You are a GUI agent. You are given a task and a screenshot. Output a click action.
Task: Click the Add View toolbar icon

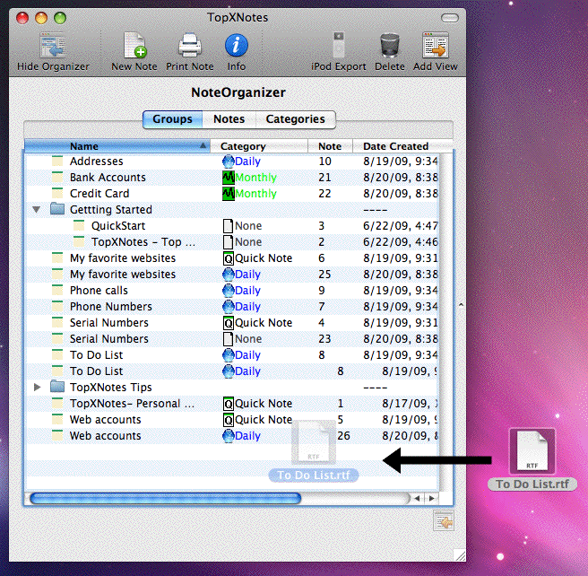tap(436, 45)
